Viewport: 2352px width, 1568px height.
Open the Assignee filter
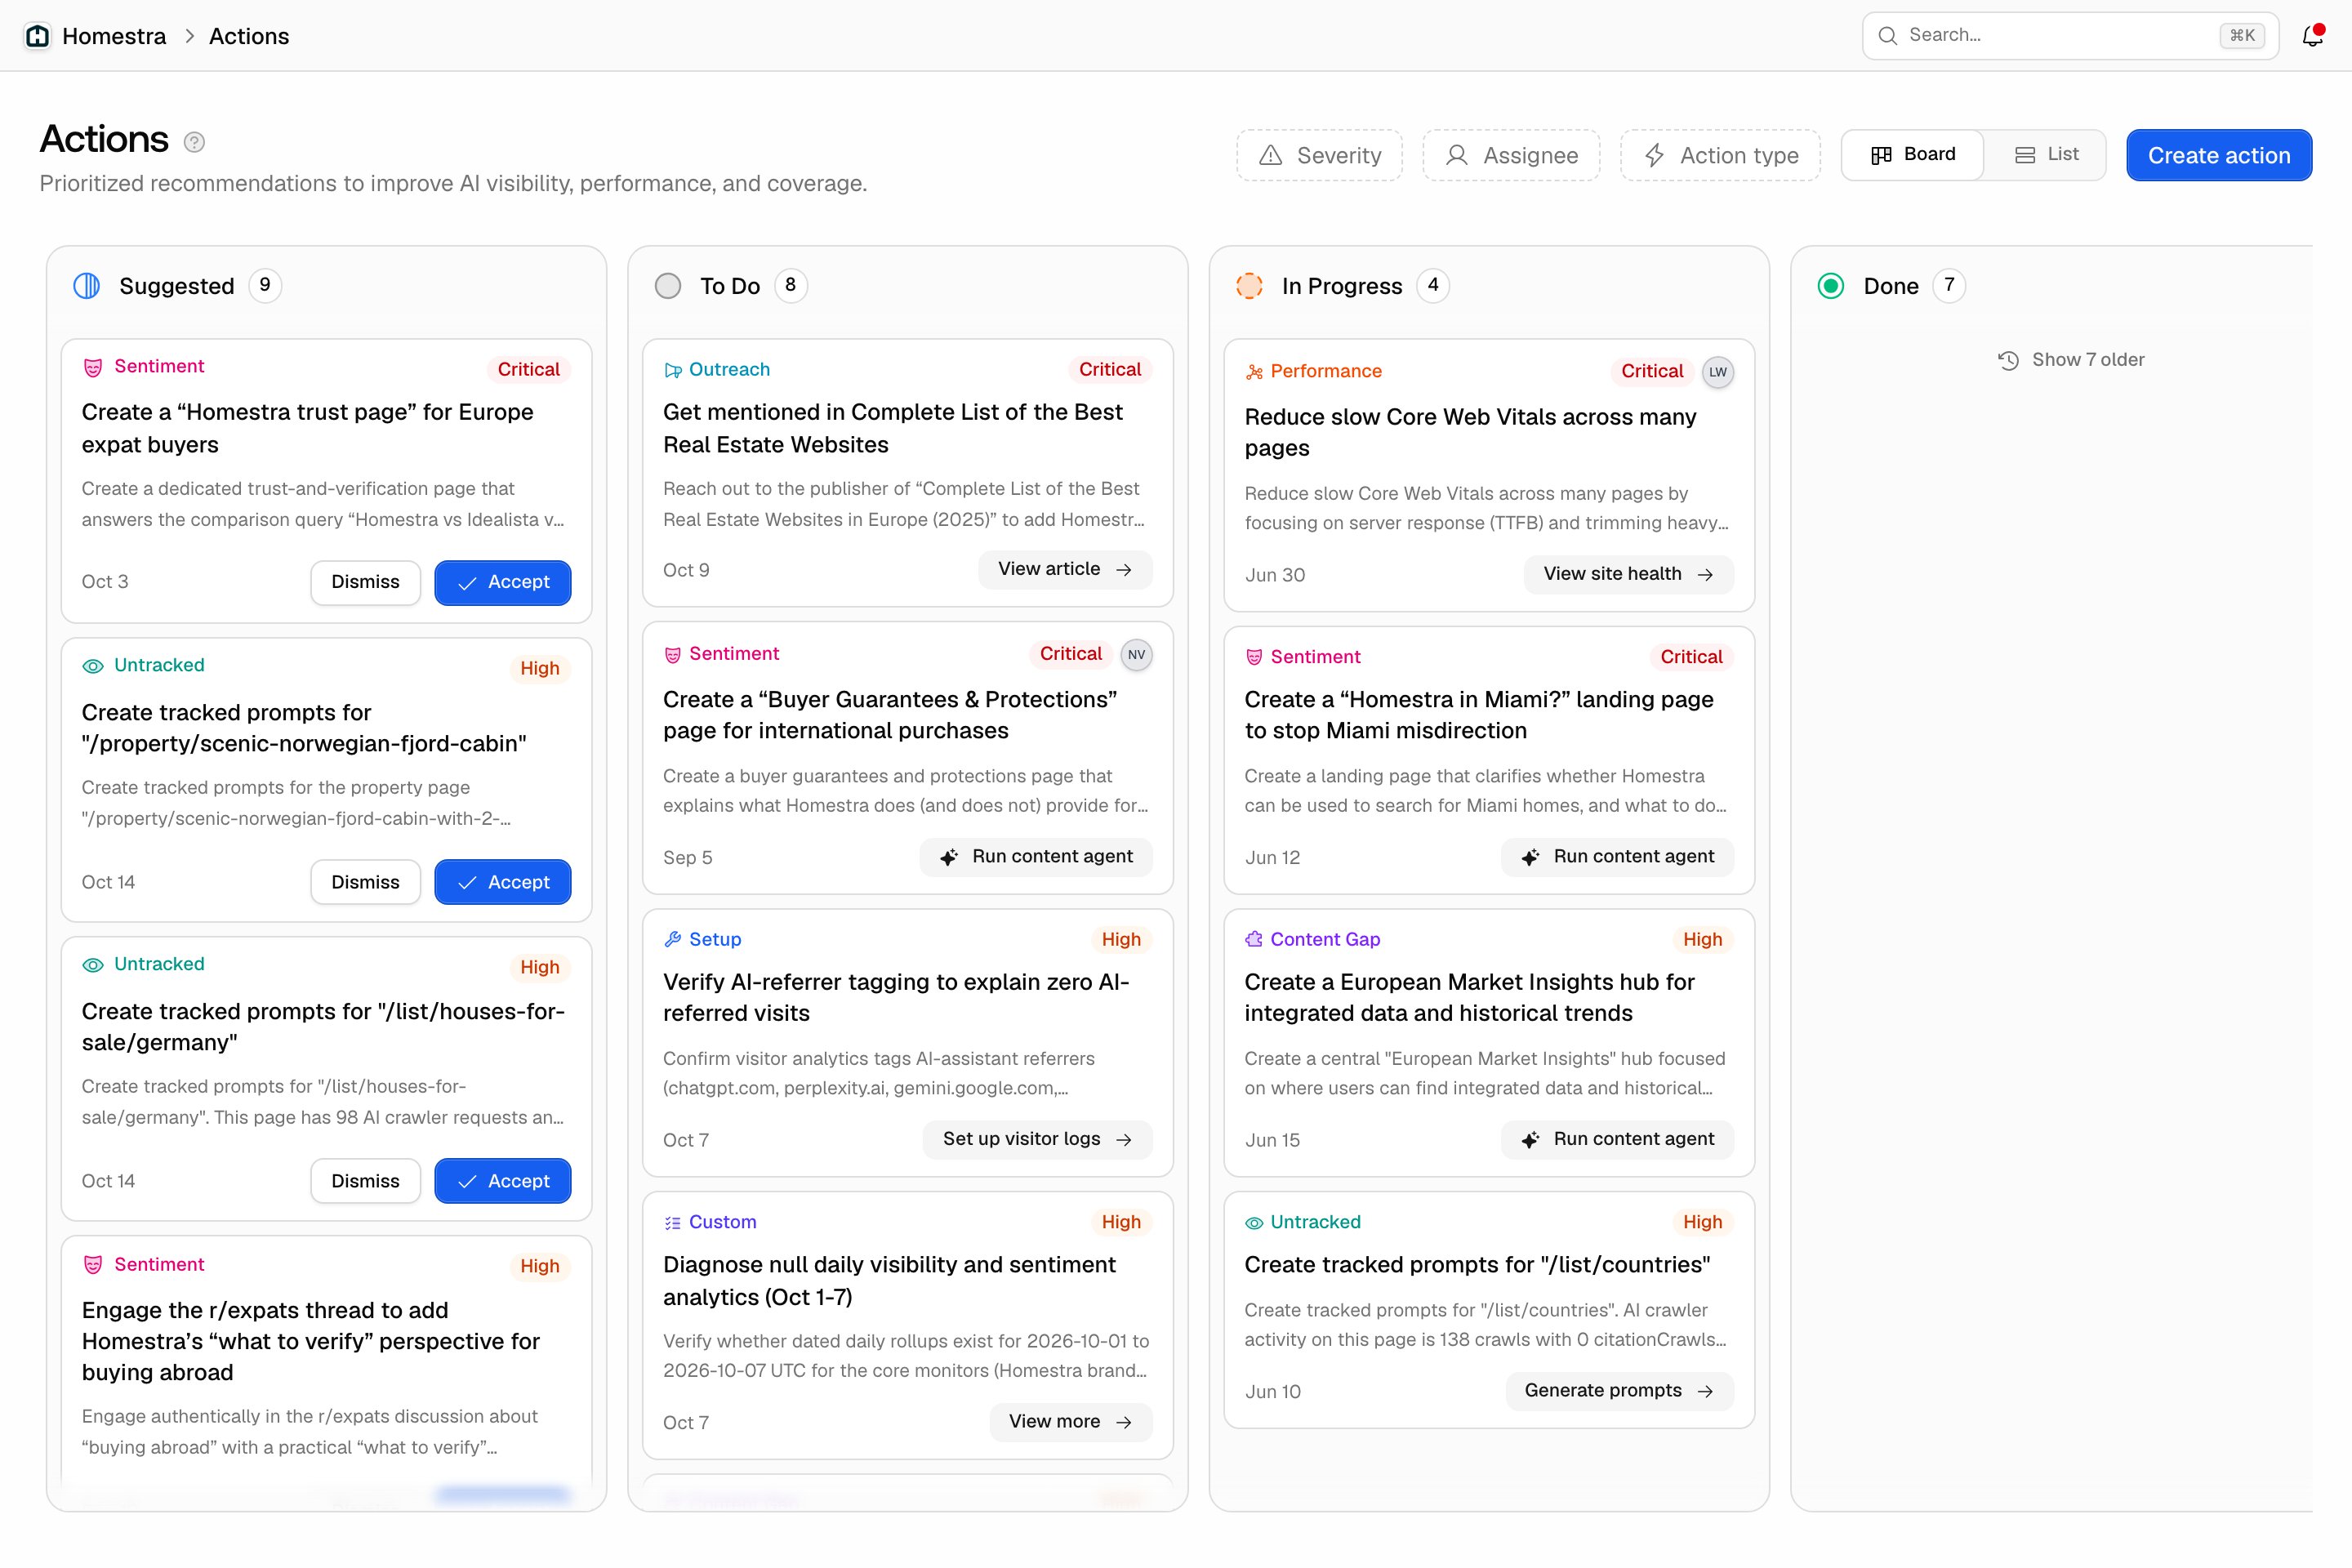(x=1511, y=155)
